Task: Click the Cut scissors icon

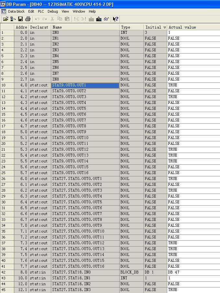Action: coord(52,19)
